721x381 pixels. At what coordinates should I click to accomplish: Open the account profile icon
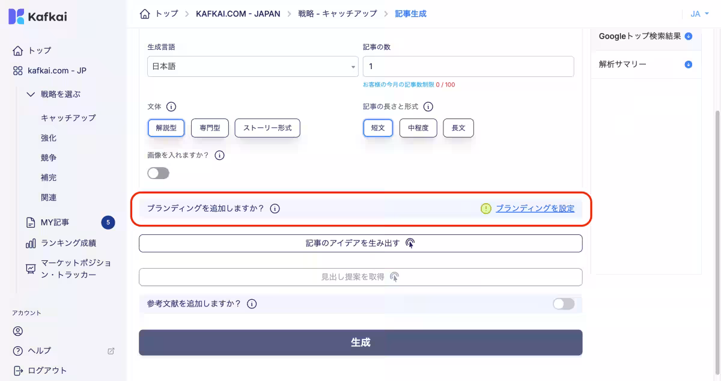(17, 331)
